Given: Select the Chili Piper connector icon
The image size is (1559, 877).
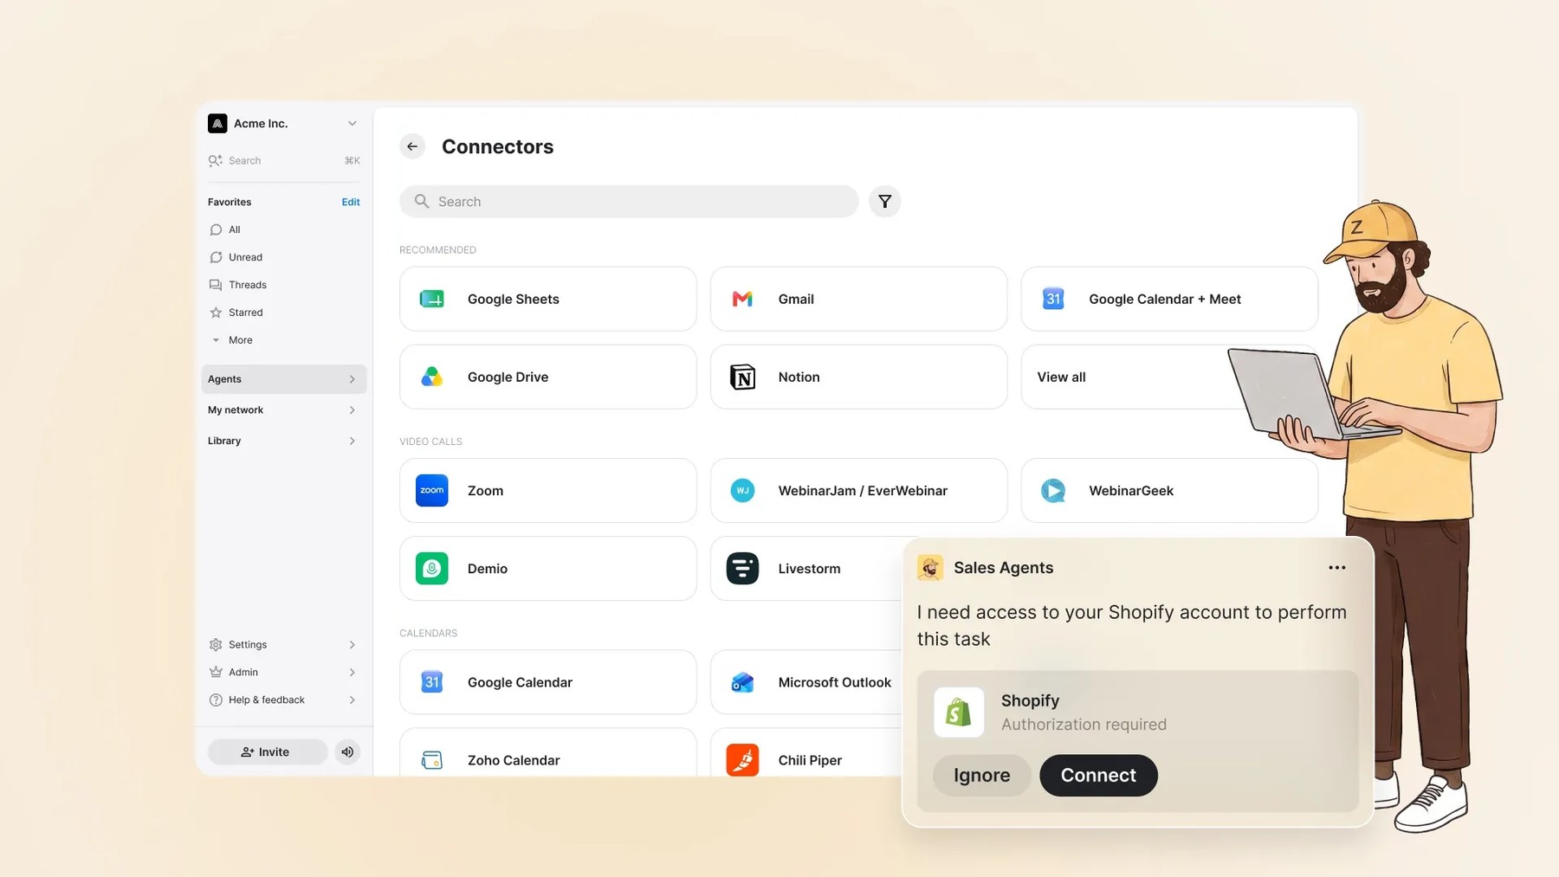Looking at the screenshot, I should coord(742,760).
